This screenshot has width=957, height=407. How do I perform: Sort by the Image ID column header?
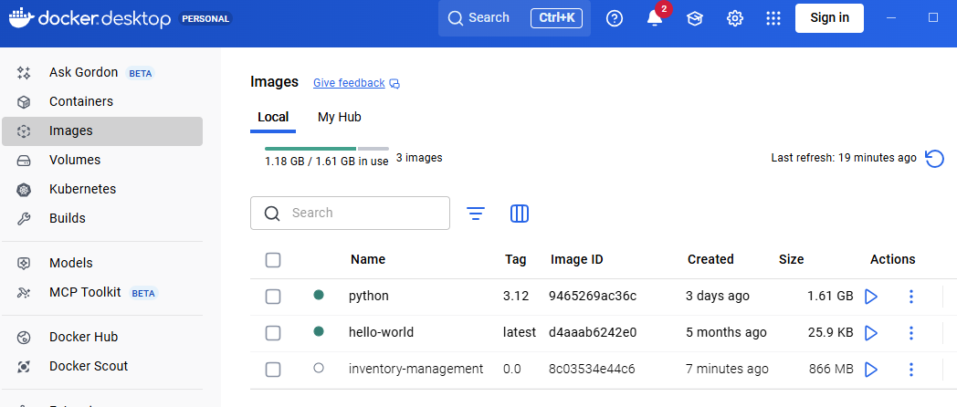pos(577,260)
